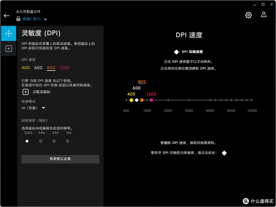Select the 250 report rate radio button
Image resolution: width=276 pixels, height=207 pixels.
(x=54, y=141)
